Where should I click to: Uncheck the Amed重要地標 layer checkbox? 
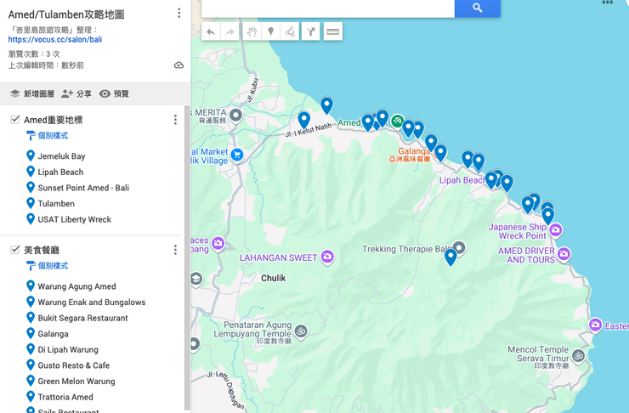coord(14,120)
